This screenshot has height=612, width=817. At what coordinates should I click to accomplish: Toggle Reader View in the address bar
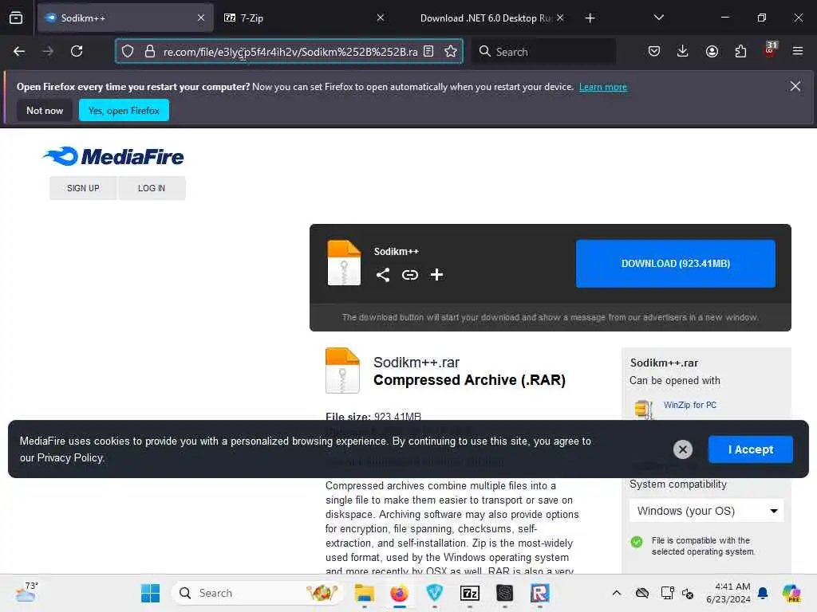428,51
